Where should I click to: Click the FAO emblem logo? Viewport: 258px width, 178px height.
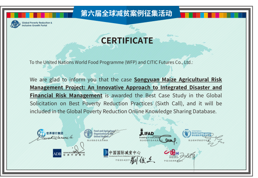[x=88, y=133]
